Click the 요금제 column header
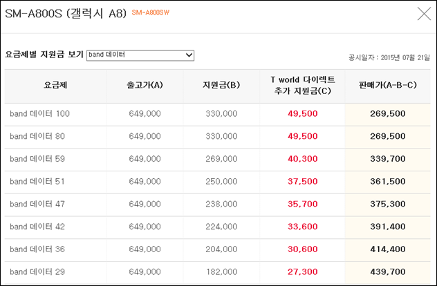This screenshot has width=437, height=286. [55, 85]
